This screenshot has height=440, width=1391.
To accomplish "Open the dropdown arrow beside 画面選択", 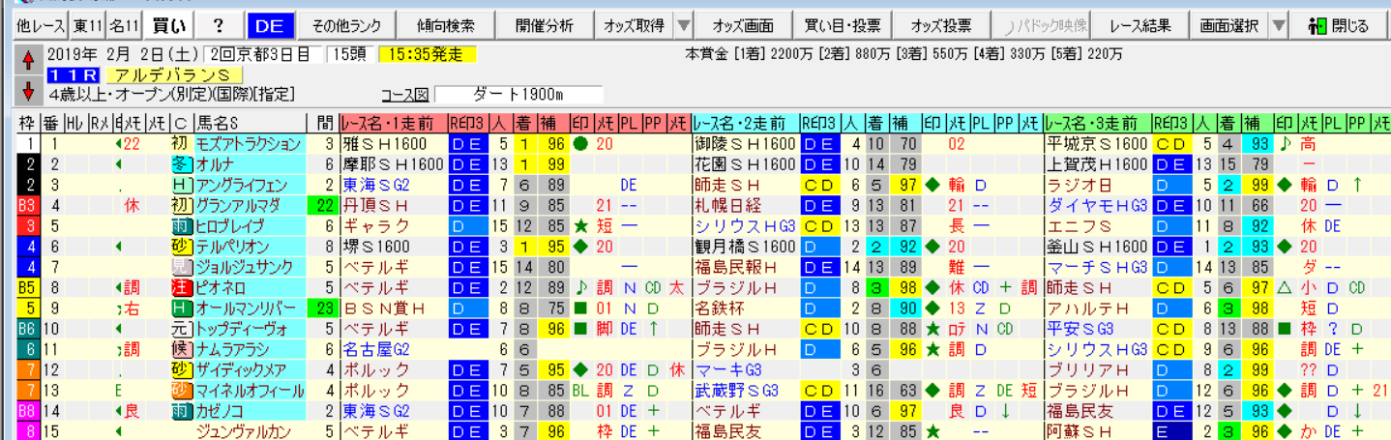I will tap(1279, 26).
